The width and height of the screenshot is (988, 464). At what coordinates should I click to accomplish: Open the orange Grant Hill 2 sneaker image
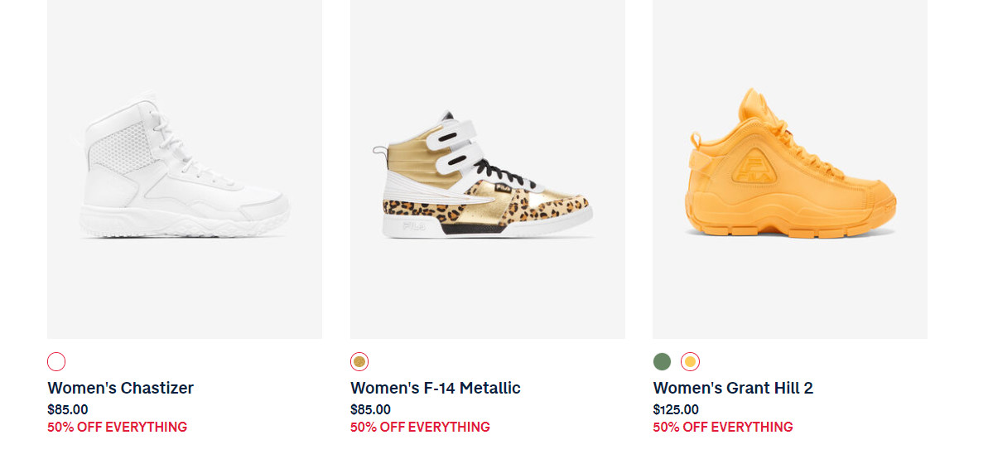(789, 169)
